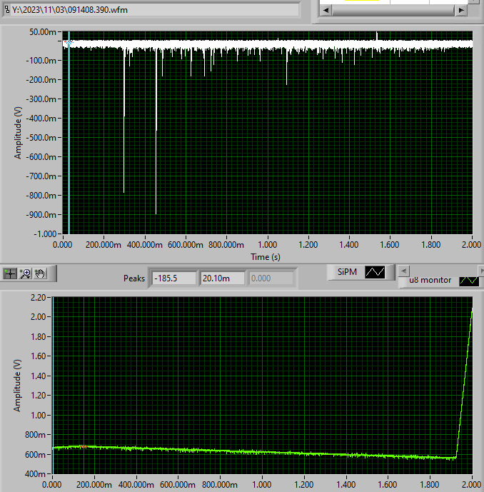Open the SiPM plot line style swatch

pos(375,272)
